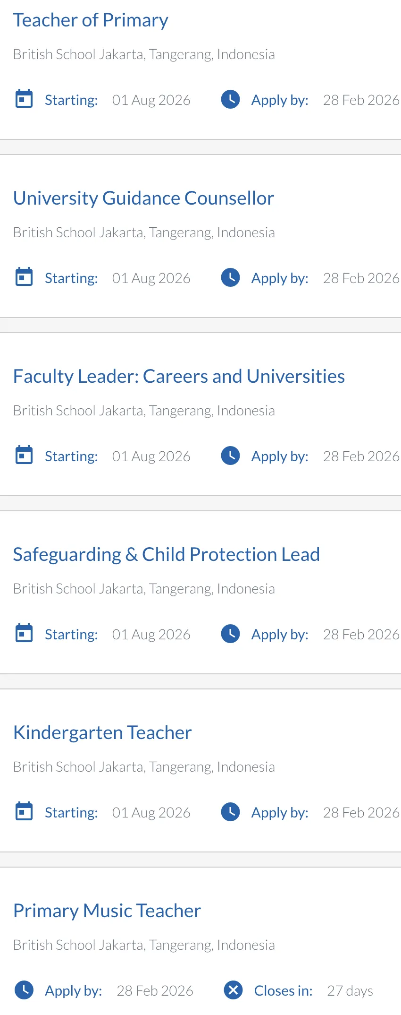Click clock icon in Safeguarding listing
The image size is (401, 1015).
click(231, 634)
